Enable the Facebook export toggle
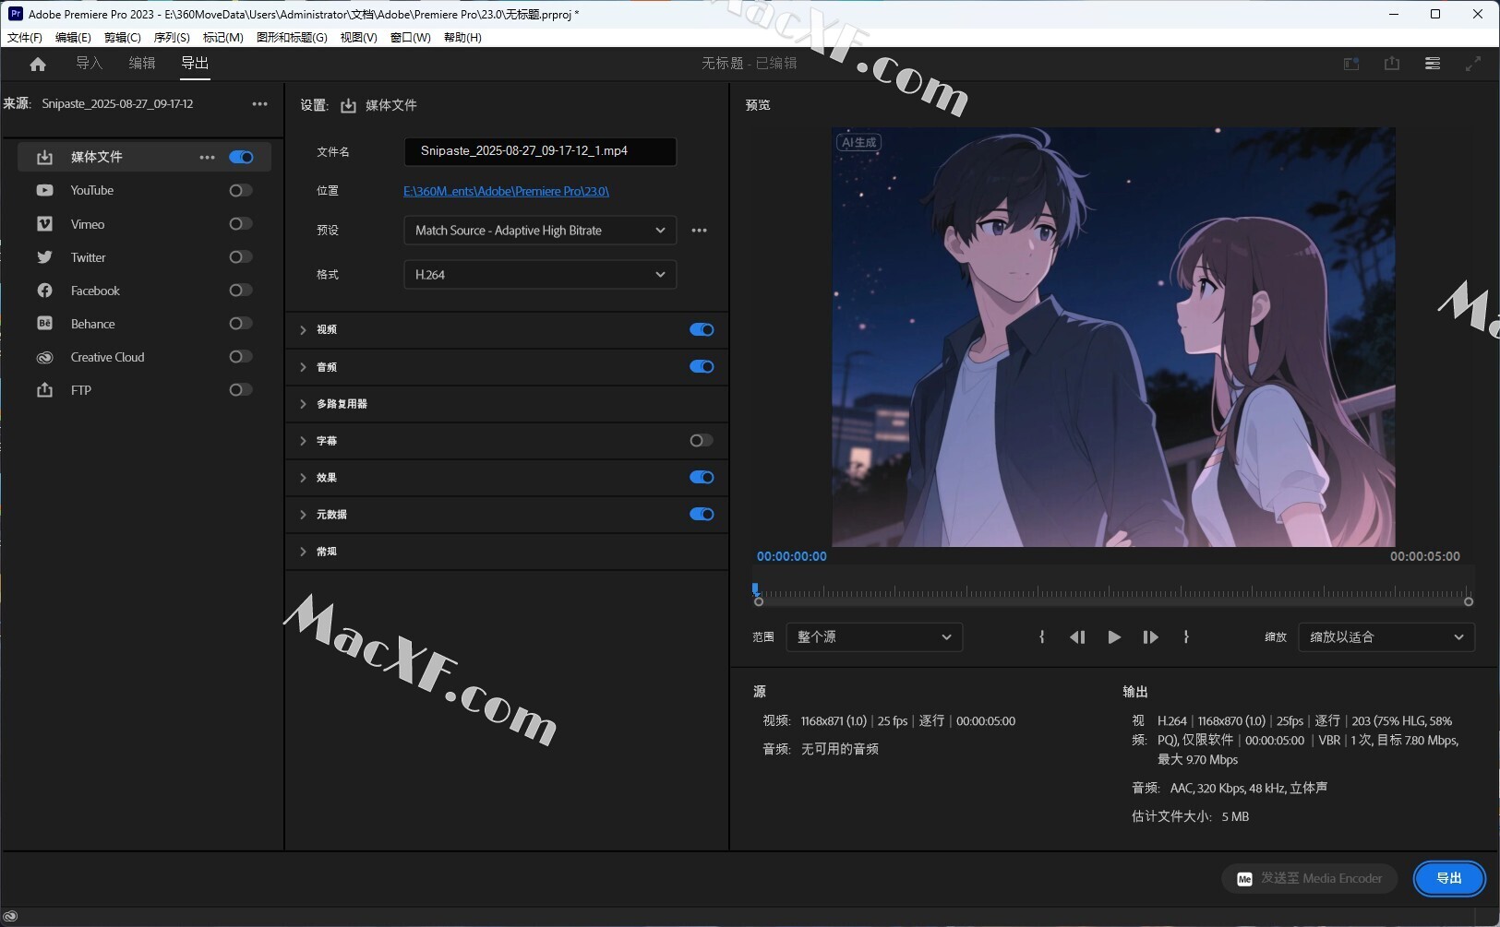 pyautogui.click(x=241, y=291)
